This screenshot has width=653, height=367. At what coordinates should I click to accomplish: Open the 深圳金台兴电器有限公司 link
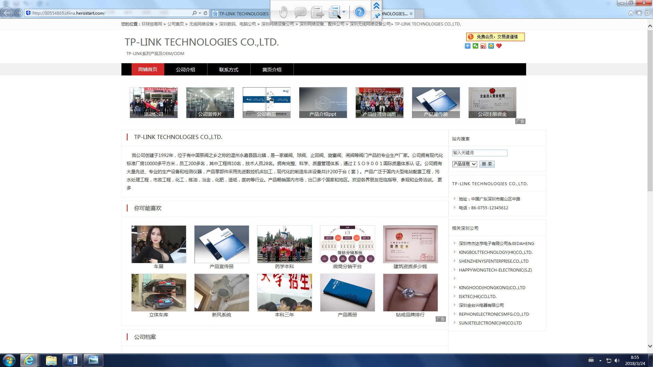(481, 305)
